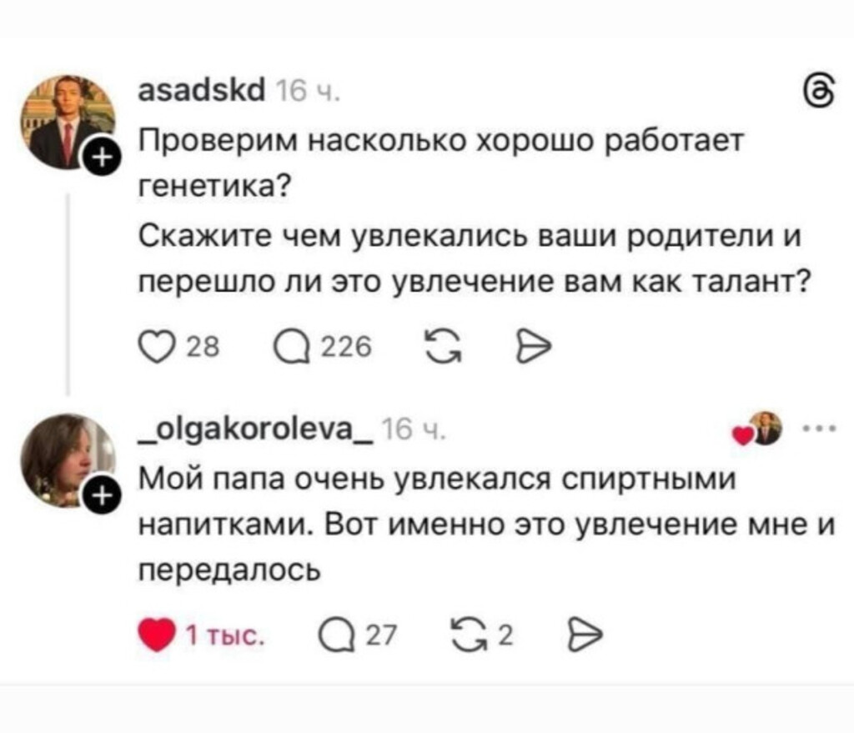Share _olgakoroleva_'s reply via send icon
Image resolution: width=854 pixels, height=733 pixels.
tap(580, 638)
